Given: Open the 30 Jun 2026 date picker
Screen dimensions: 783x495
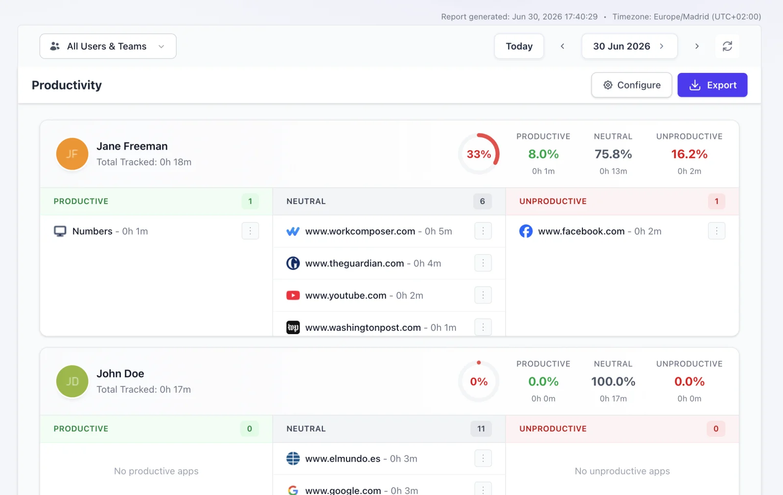Looking at the screenshot, I should pyautogui.click(x=629, y=46).
